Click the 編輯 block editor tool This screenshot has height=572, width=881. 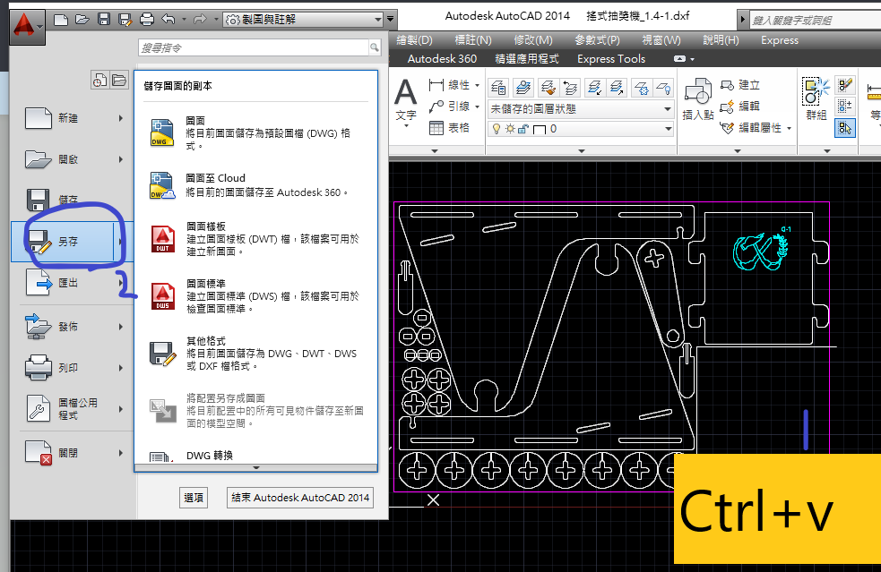(x=740, y=107)
